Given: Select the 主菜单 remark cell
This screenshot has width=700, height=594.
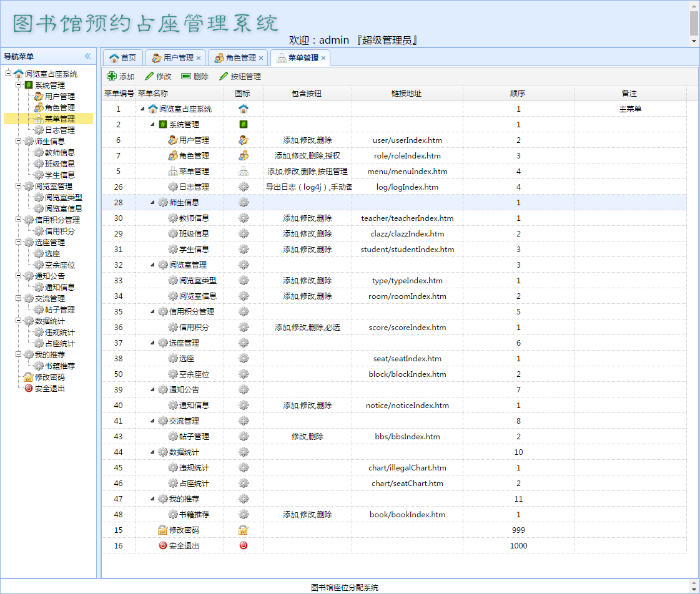Looking at the screenshot, I should coord(630,109).
